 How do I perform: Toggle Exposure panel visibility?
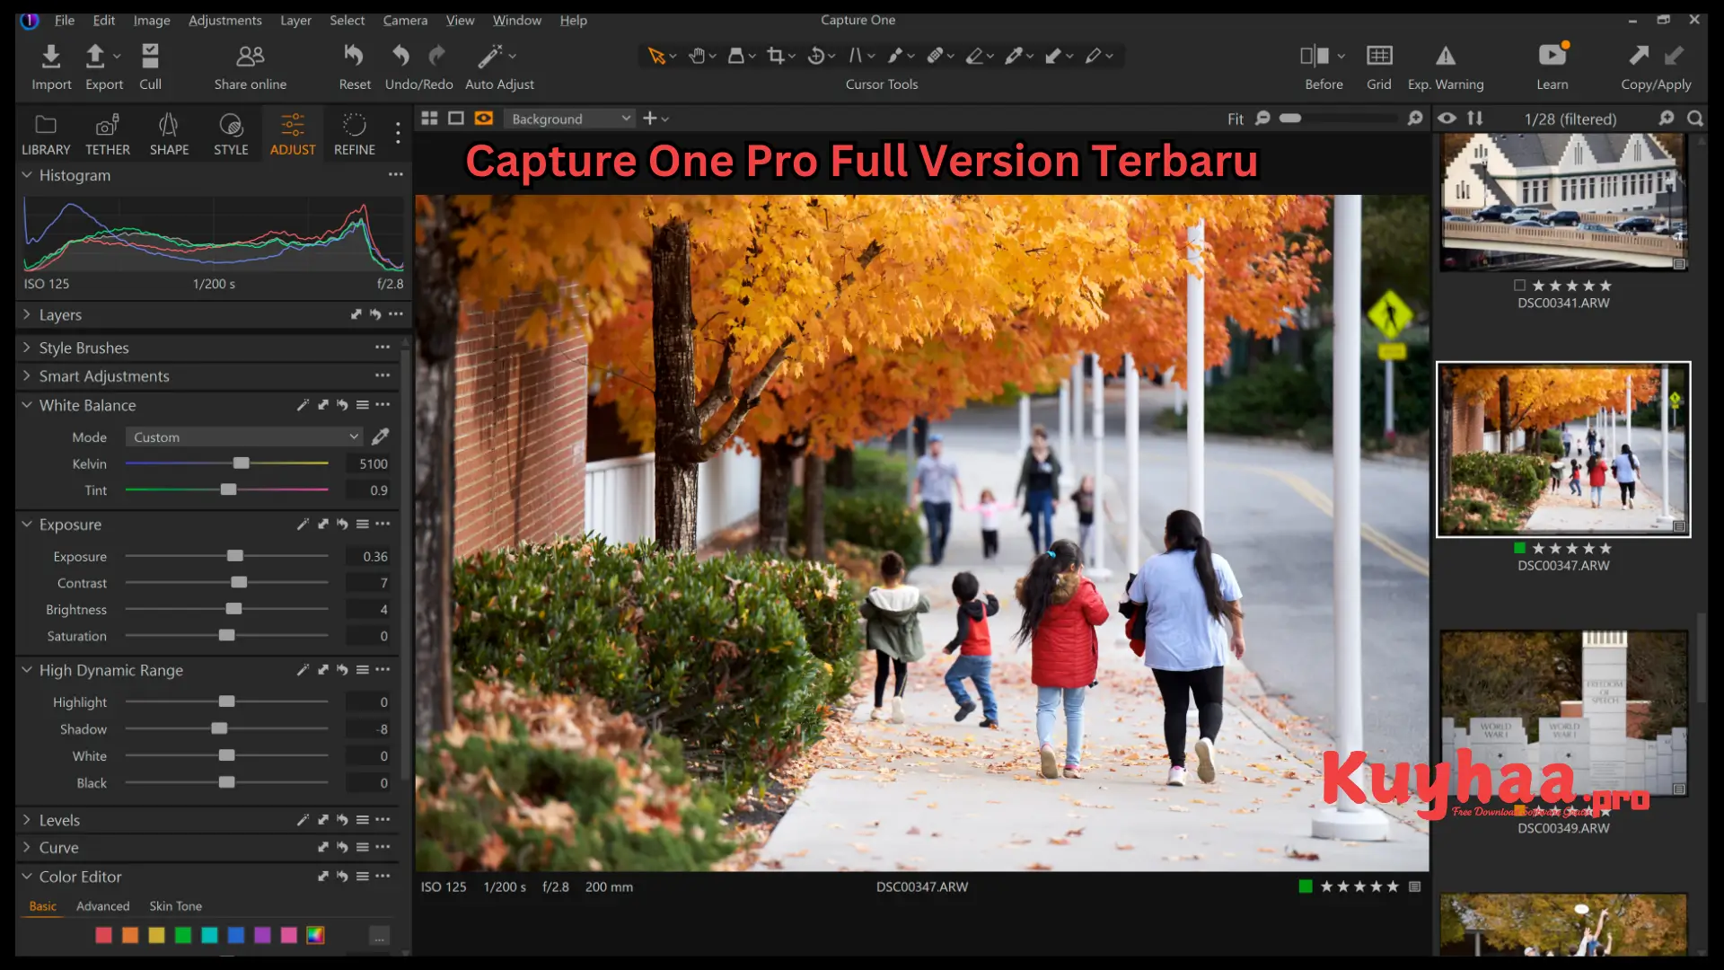click(26, 525)
